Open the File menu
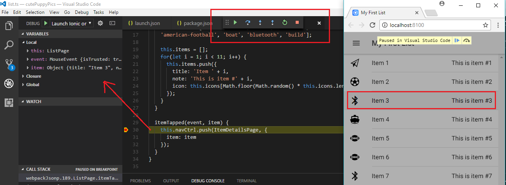This screenshot has height=185, width=506. [5, 12]
